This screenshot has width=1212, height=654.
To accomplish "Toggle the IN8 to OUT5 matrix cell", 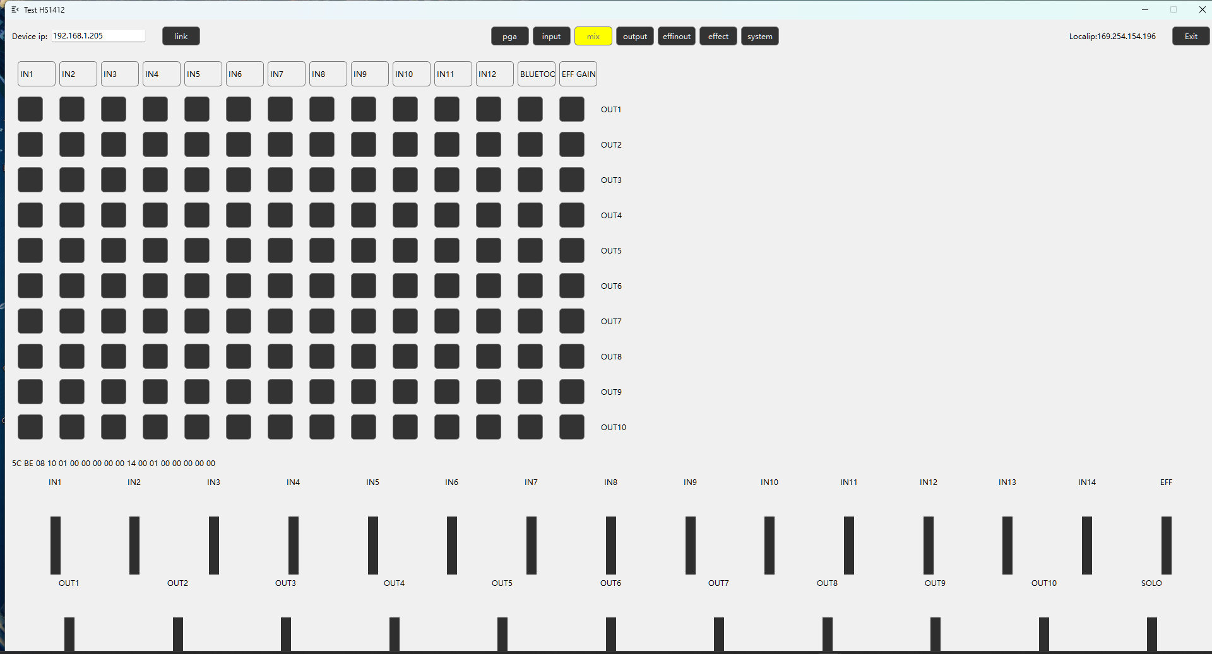I will pos(322,250).
